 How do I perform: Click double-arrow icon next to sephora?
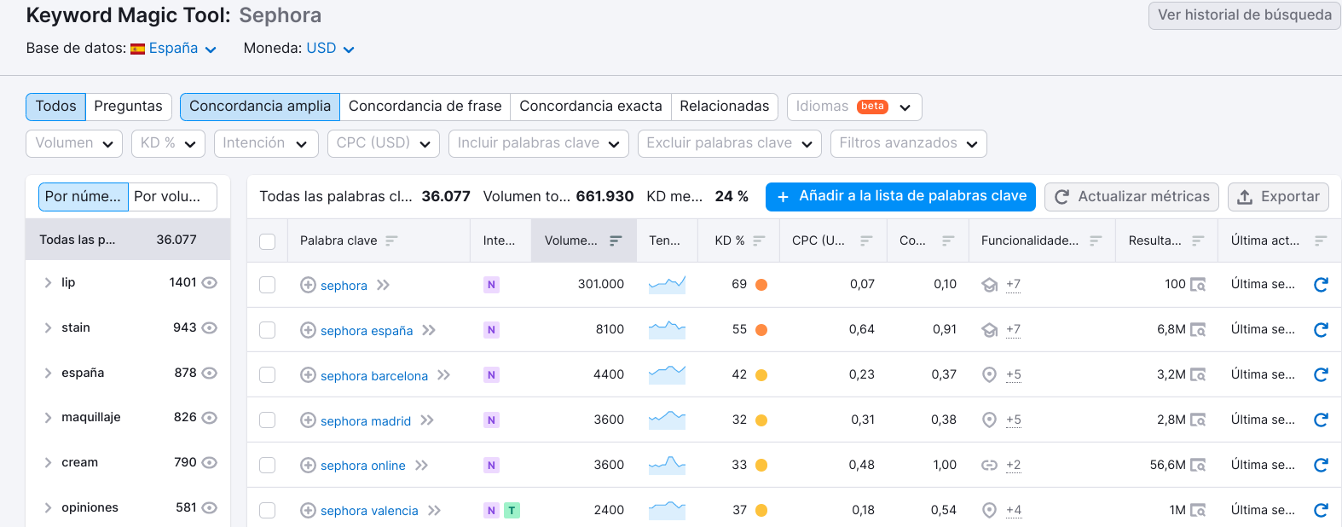(x=383, y=285)
